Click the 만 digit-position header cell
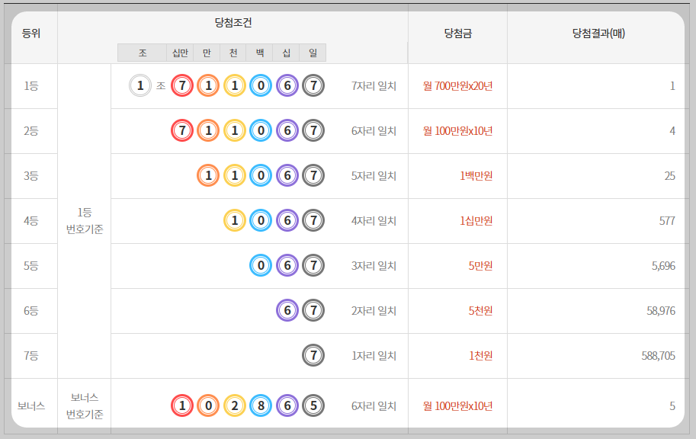 click(x=207, y=53)
